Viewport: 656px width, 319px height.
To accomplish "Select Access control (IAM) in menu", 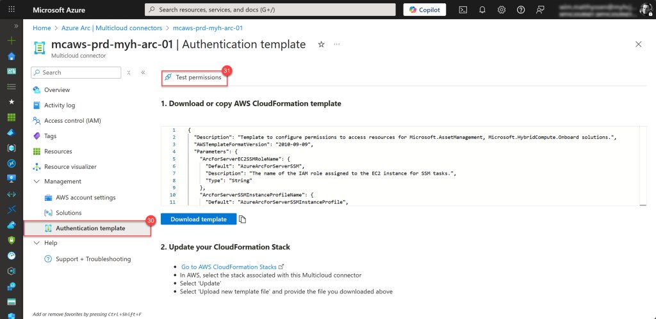I will pyautogui.click(x=72, y=121).
